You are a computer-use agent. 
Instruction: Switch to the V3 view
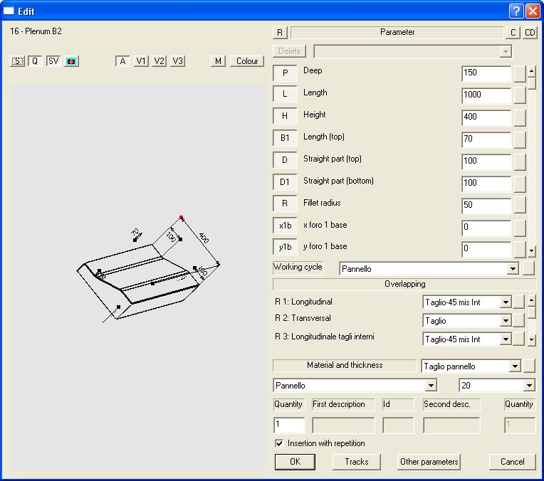178,61
